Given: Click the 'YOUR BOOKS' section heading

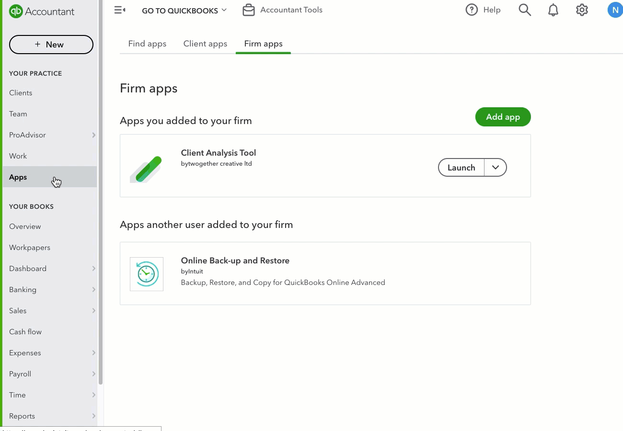Looking at the screenshot, I should click(x=31, y=207).
